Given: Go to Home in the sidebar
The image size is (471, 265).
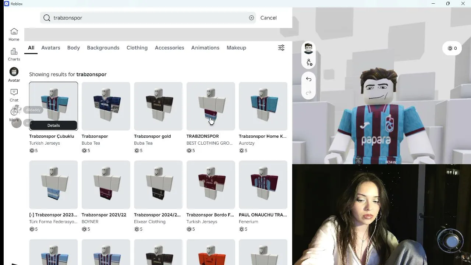Looking at the screenshot, I should (x=14, y=35).
